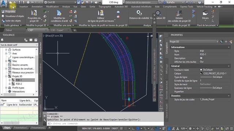Click the Toolspace tree horizontal scrollbar

click(18, 95)
